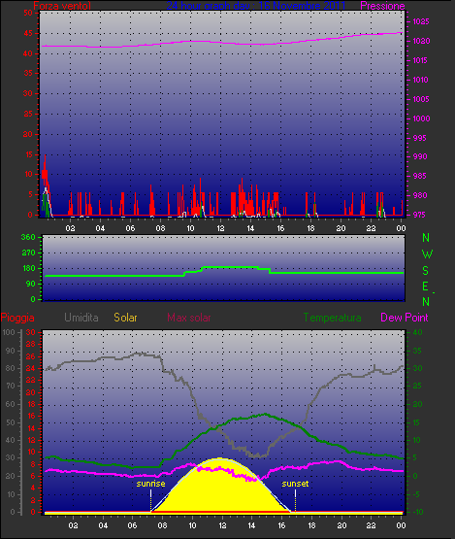Click the Umidita legend label
This screenshot has height=539, width=455.
pos(81,318)
